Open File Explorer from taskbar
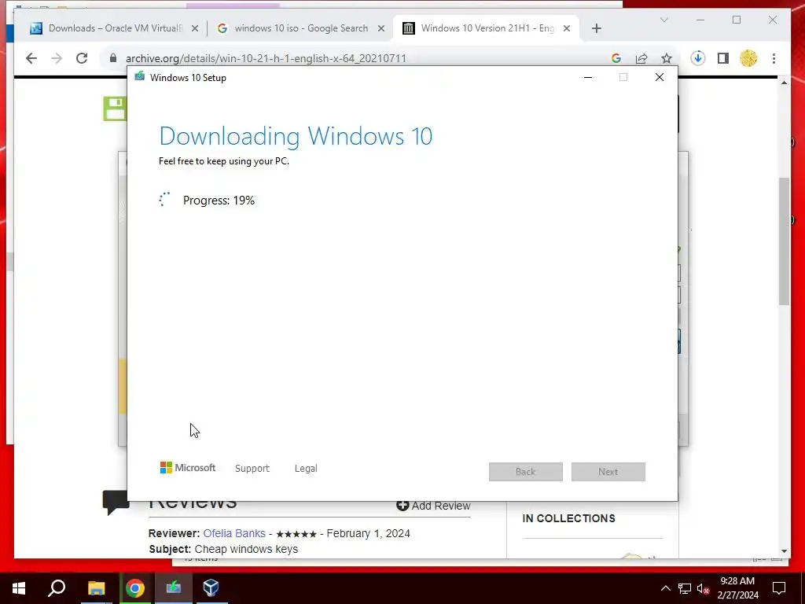Viewport: 805px width, 604px height. tap(96, 588)
